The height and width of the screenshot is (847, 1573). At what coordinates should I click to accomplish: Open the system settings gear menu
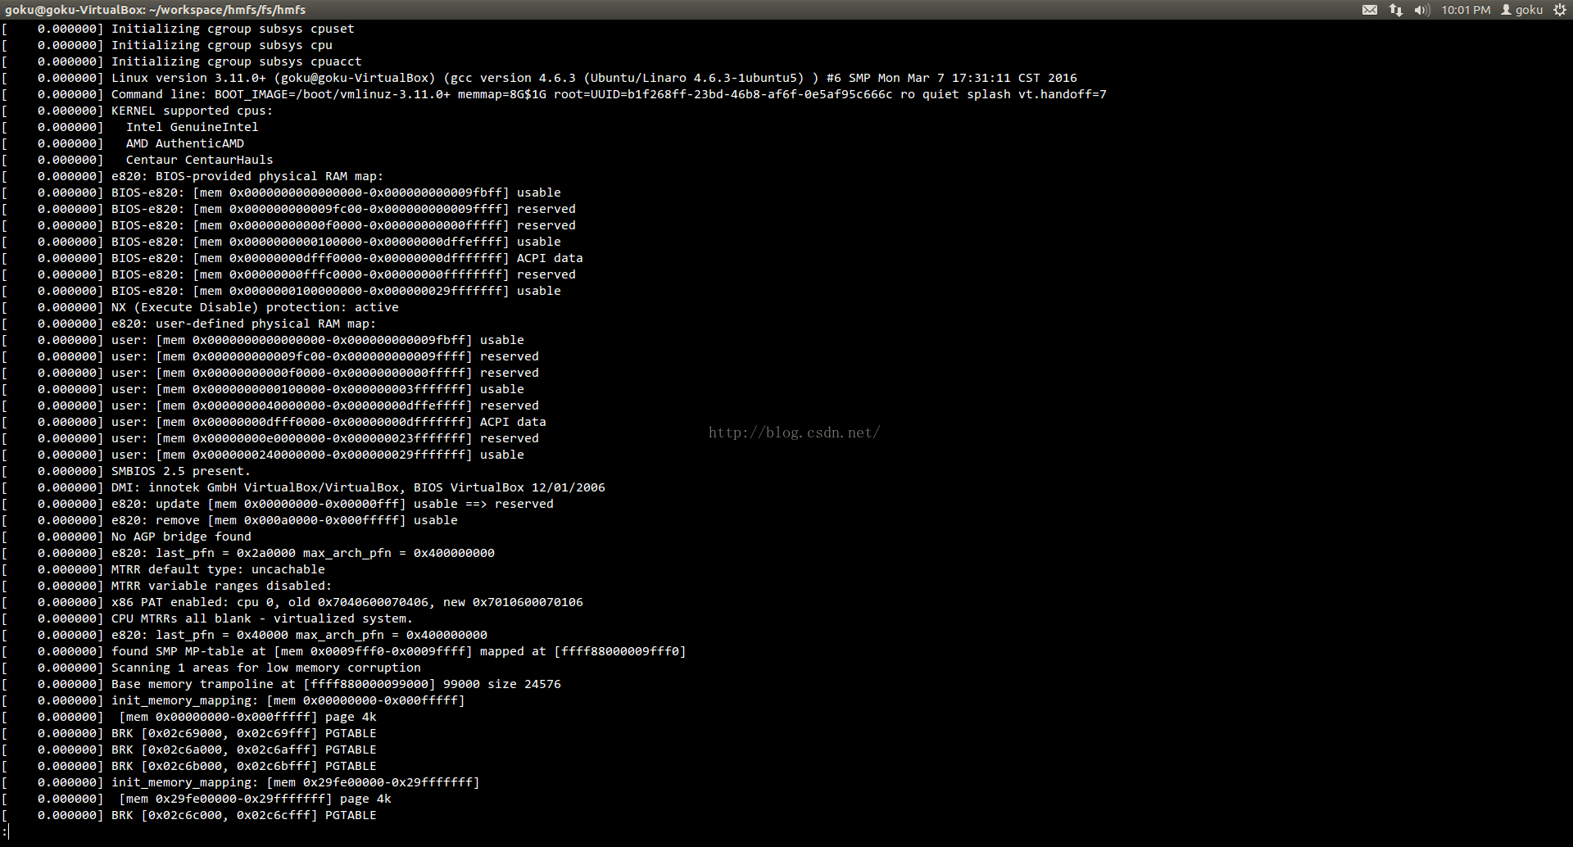pyautogui.click(x=1560, y=10)
